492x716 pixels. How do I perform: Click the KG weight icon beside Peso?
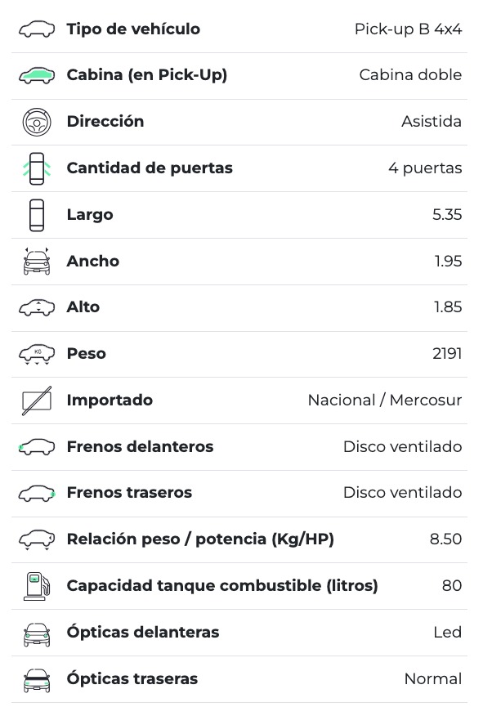(36, 354)
